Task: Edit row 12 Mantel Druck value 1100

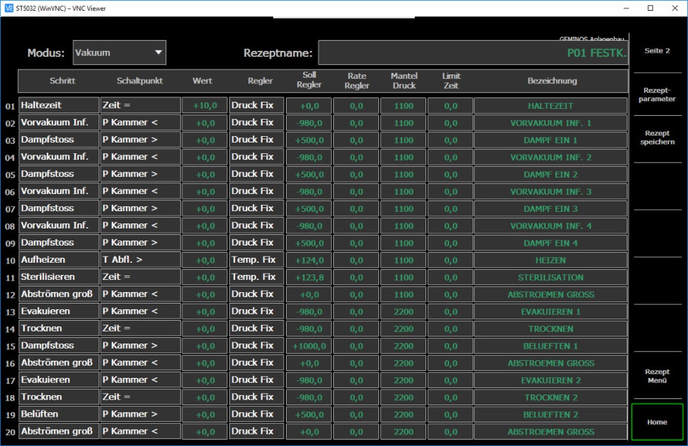Action: click(x=403, y=295)
